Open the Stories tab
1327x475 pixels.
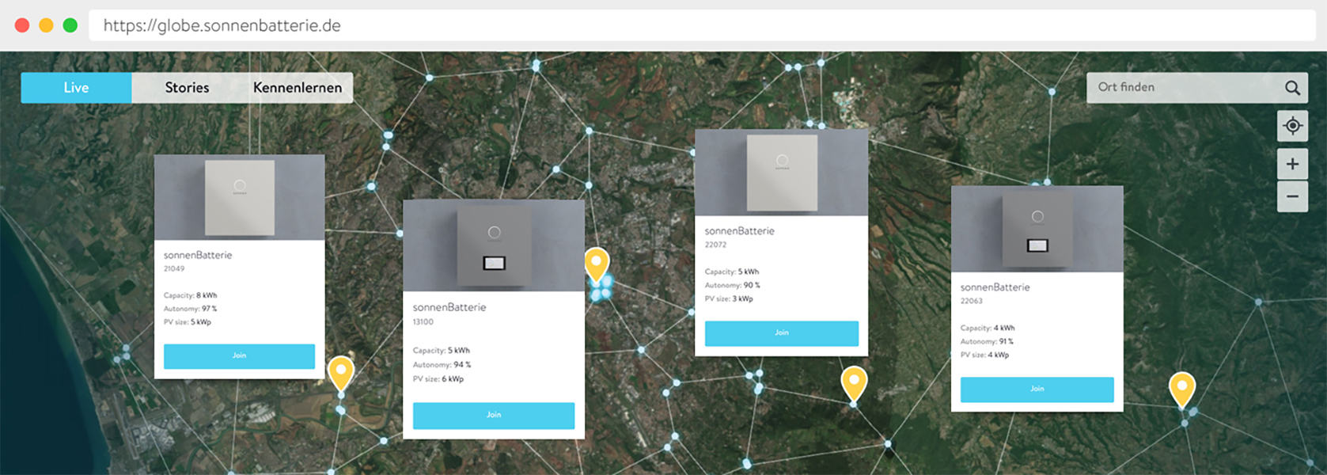(187, 88)
